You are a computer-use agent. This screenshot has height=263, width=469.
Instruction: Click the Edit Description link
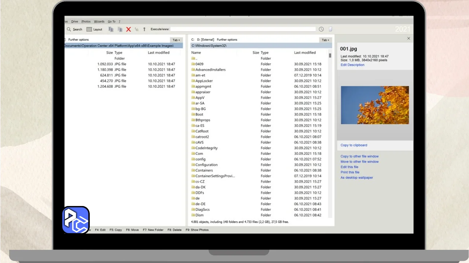tap(352, 65)
